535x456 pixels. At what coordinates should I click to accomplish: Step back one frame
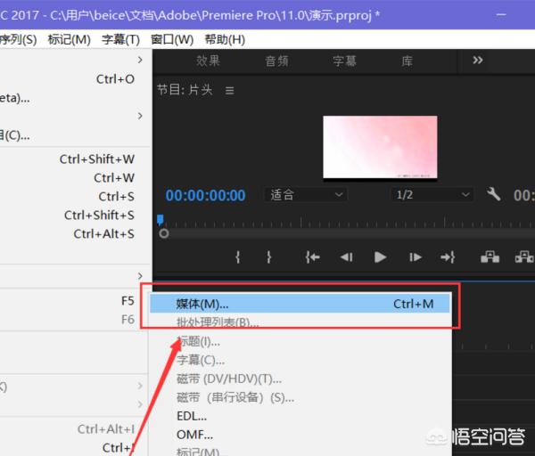pyautogui.click(x=347, y=257)
